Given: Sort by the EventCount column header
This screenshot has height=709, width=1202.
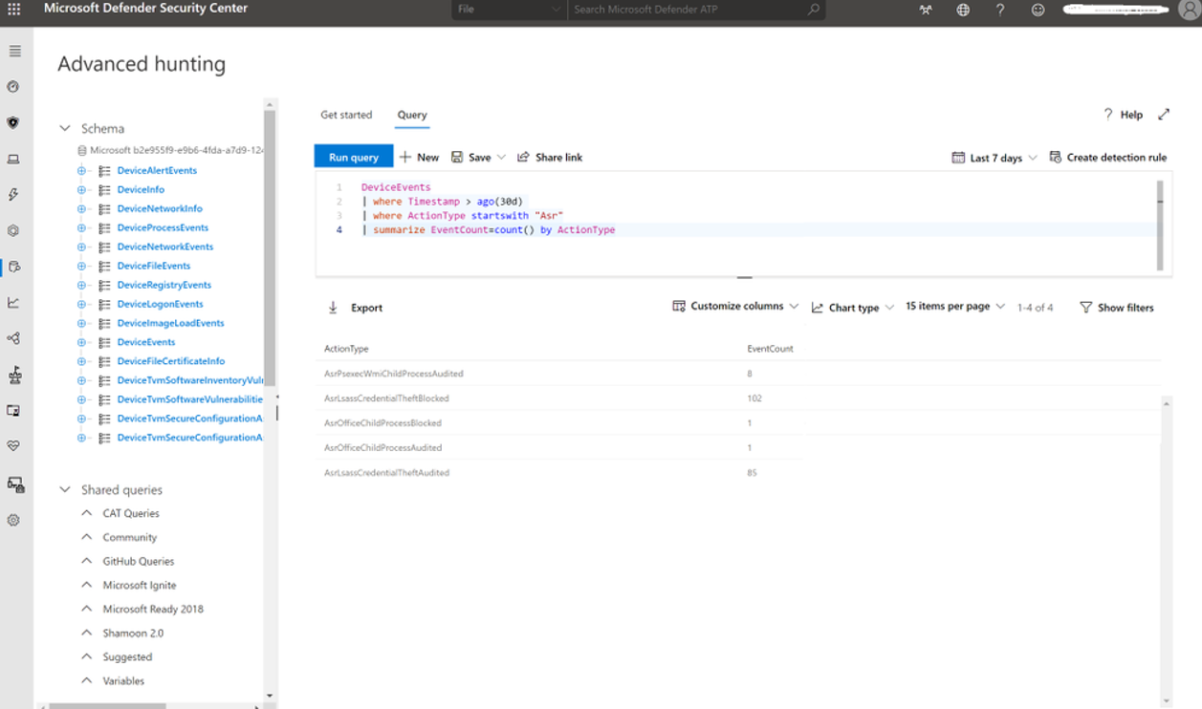Looking at the screenshot, I should click(x=770, y=349).
